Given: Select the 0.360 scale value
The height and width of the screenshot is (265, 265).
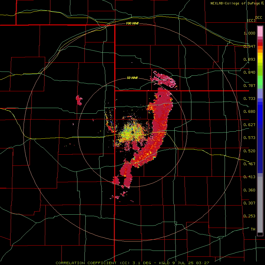Looking at the screenshot, I should 249,190.
